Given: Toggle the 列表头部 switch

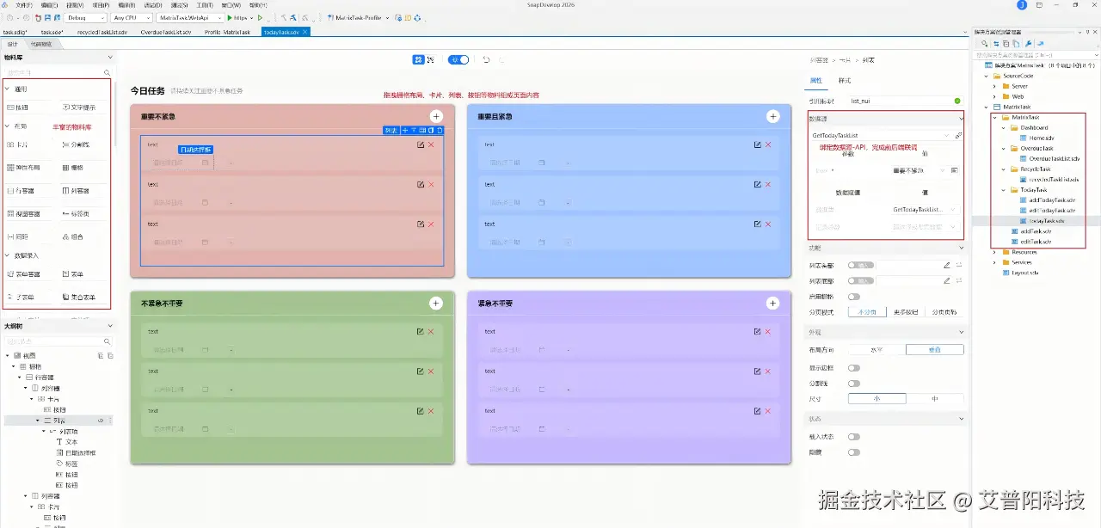Looking at the screenshot, I should tap(861, 266).
